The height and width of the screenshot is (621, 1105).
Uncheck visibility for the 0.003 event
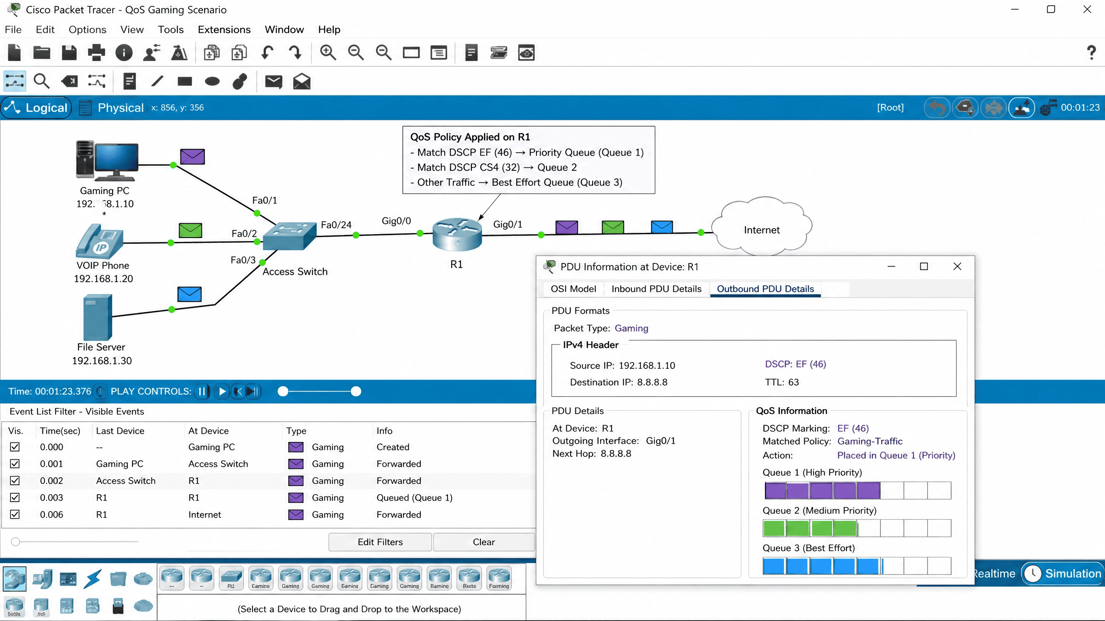point(15,497)
